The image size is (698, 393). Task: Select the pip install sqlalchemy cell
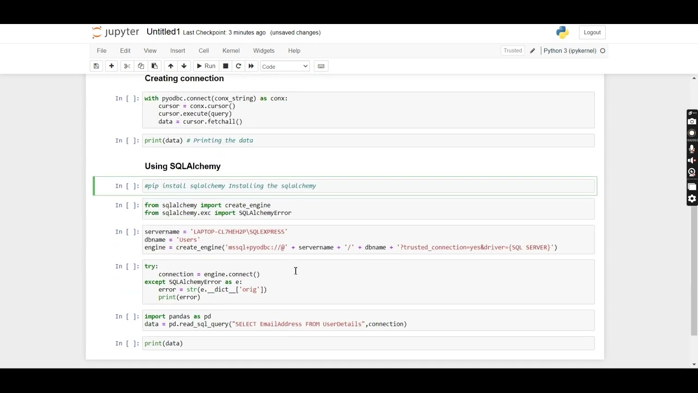(368, 186)
